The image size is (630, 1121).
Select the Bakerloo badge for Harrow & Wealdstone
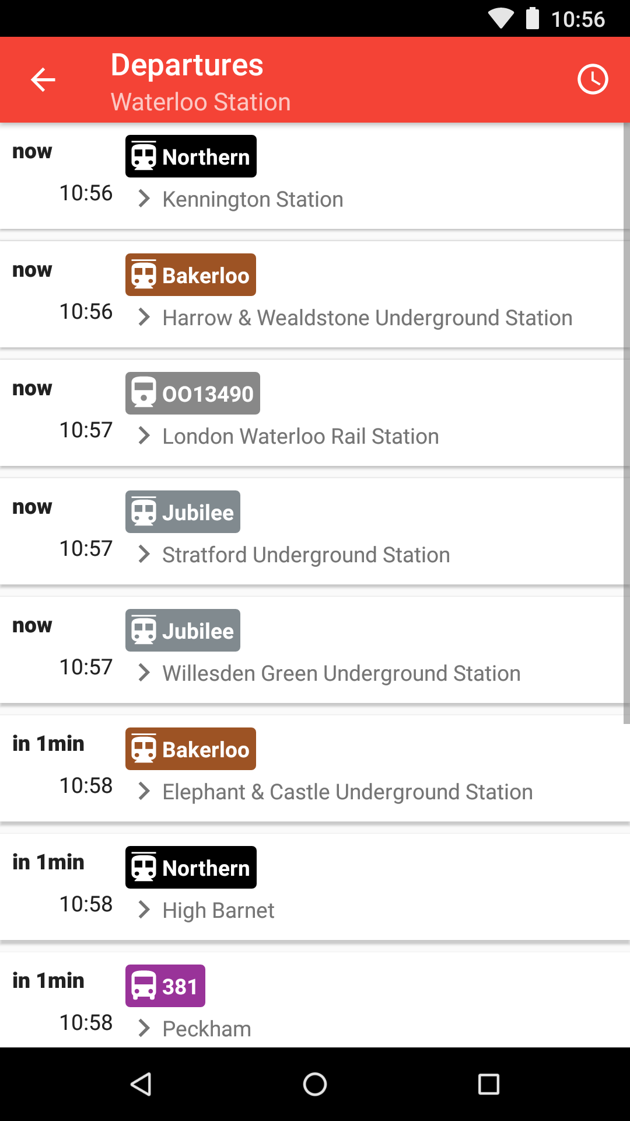coord(191,275)
